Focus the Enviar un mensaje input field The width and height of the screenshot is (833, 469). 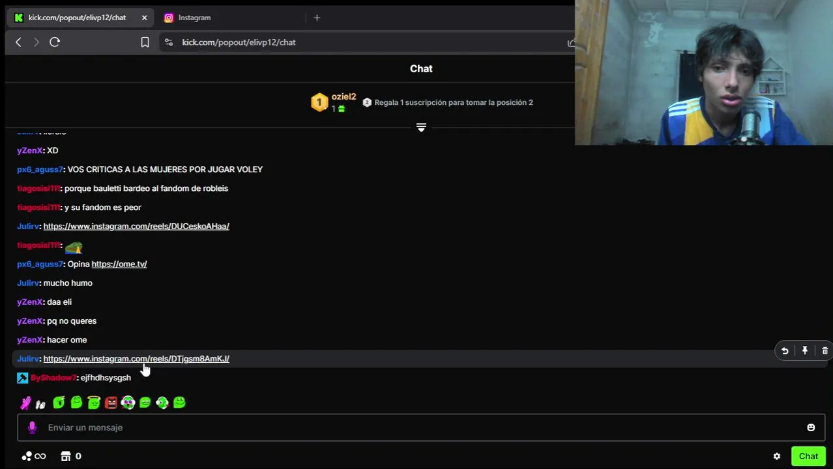(421, 428)
